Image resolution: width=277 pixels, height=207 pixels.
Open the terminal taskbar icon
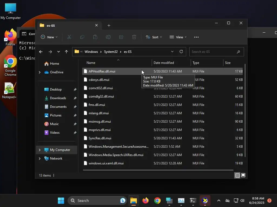tap(193, 201)
